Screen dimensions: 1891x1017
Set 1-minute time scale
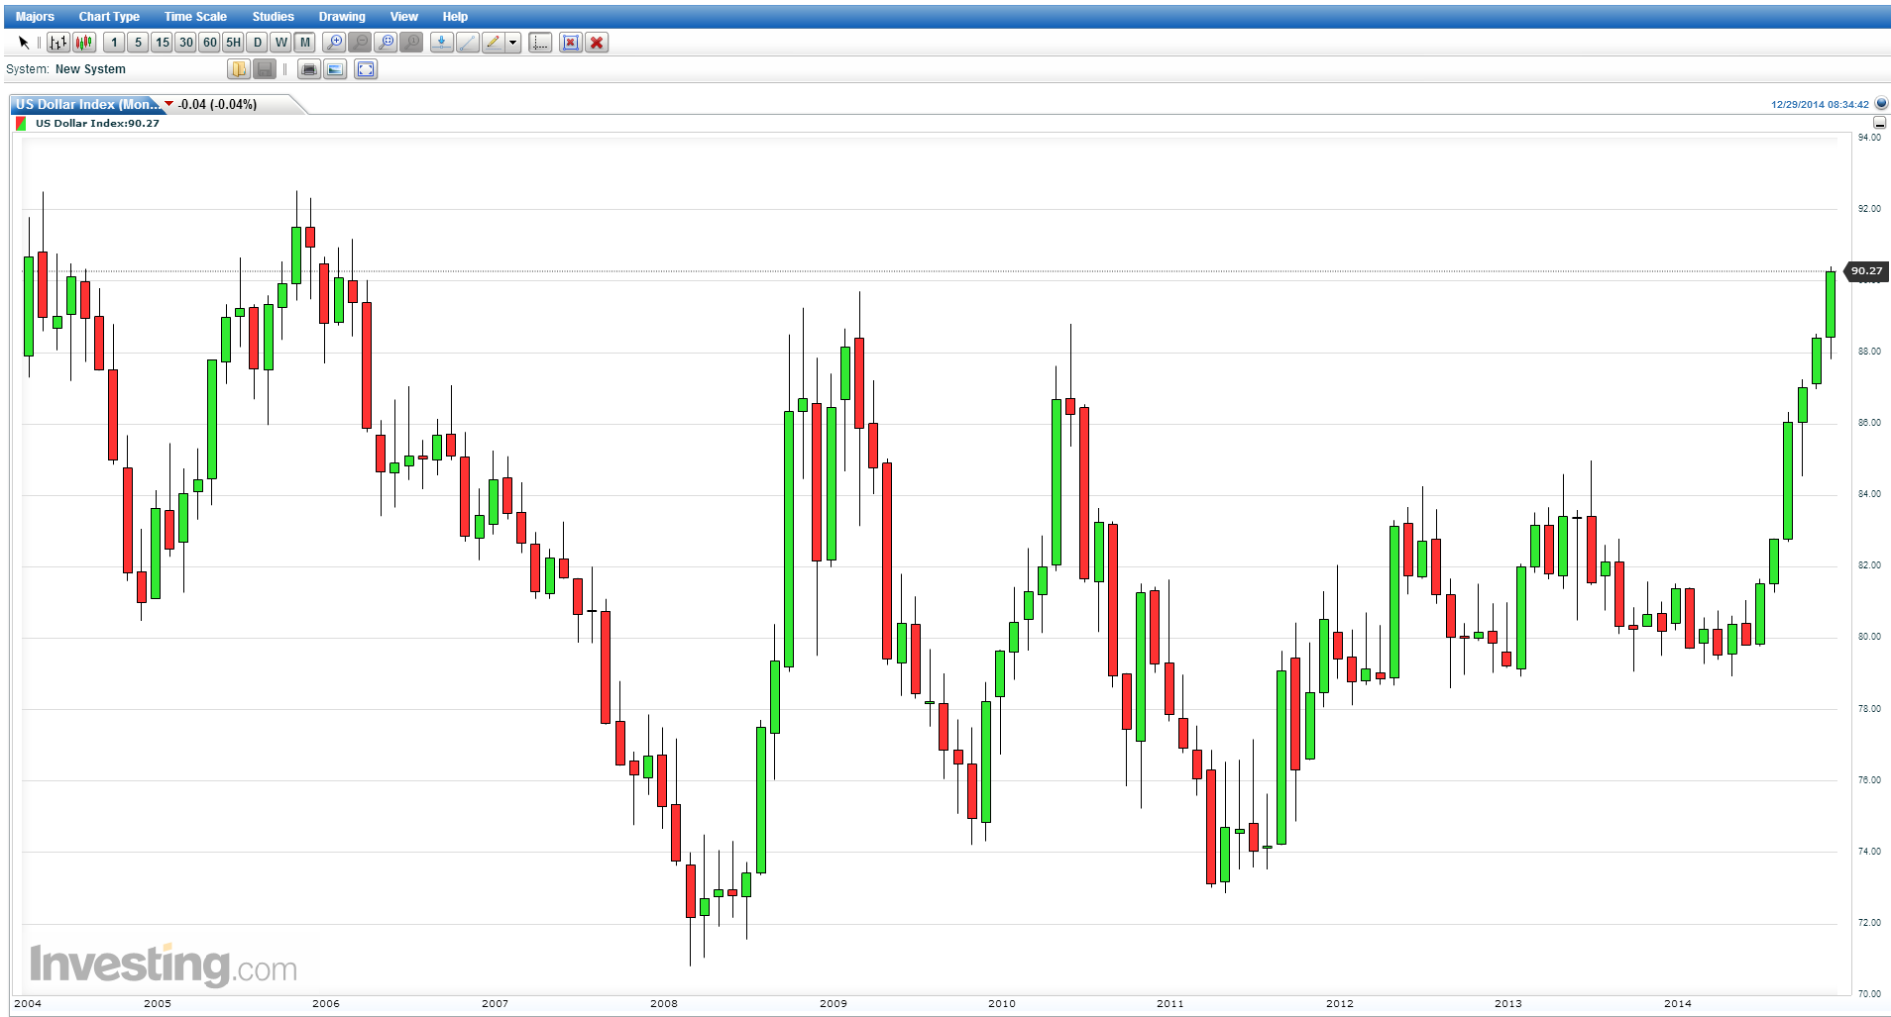tap(114, 43)
